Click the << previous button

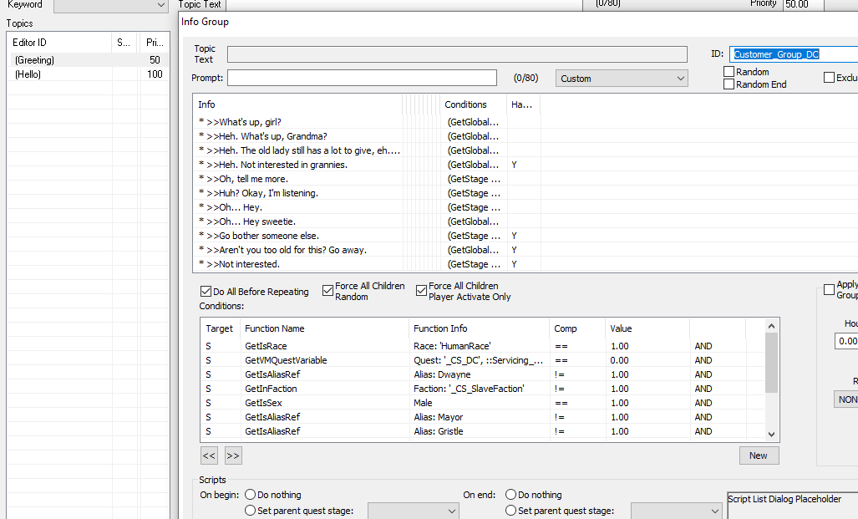(x=209, y=455)
